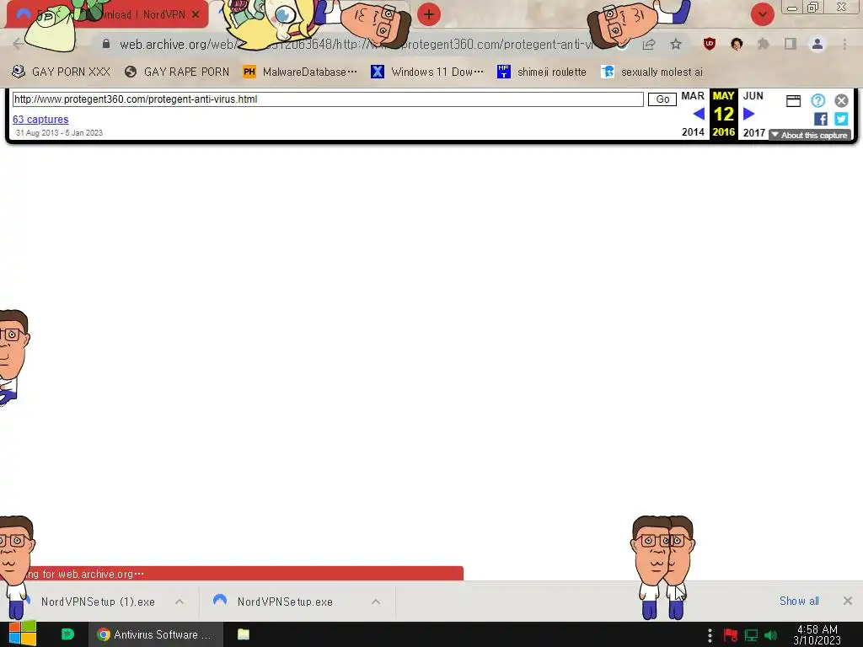Click the site lock icon in address bar
This screenshot has height=647, width=863.
(x=106, y=44)
